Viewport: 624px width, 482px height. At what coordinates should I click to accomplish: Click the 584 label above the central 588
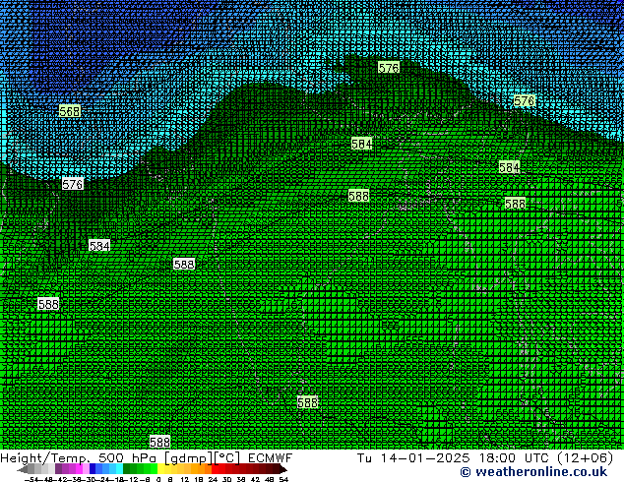[x=361, y=144]
